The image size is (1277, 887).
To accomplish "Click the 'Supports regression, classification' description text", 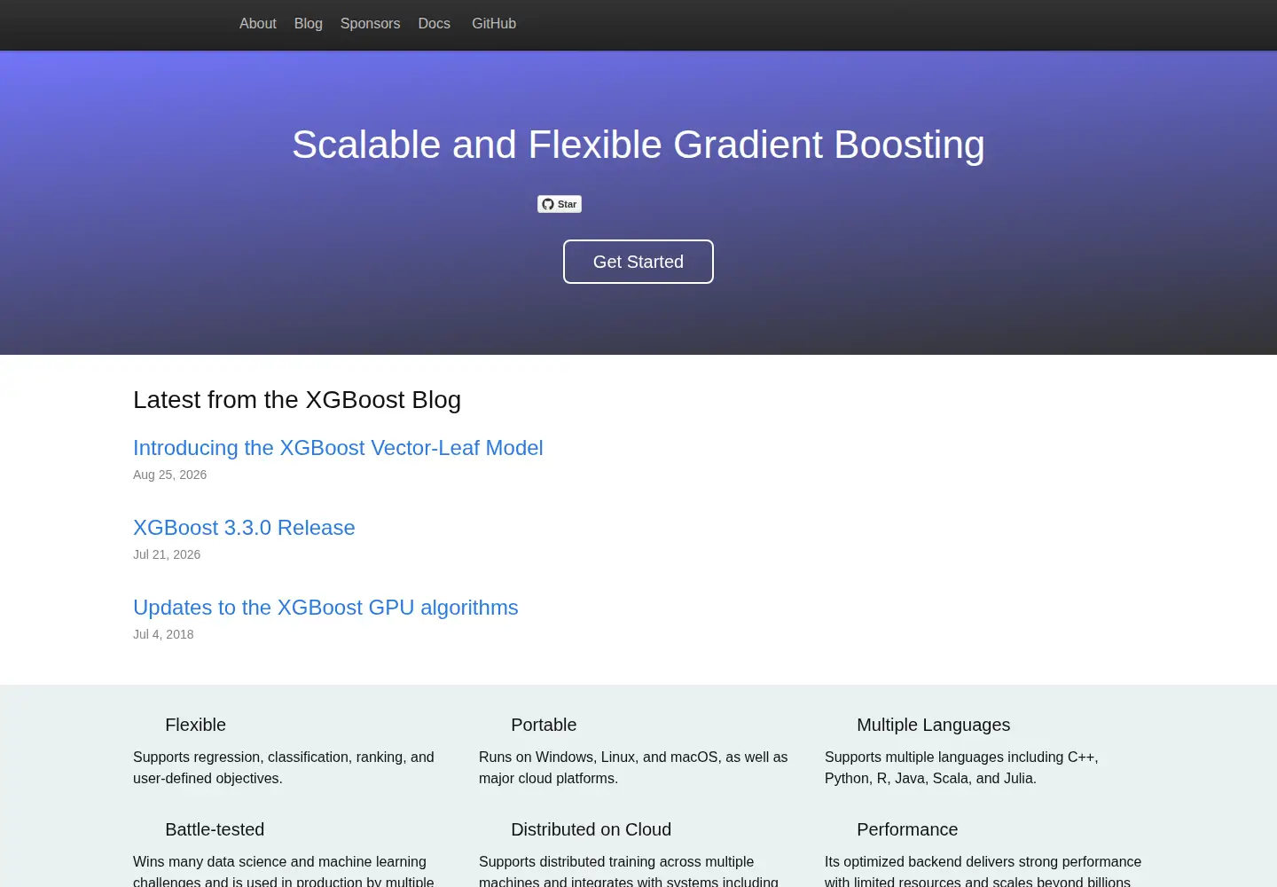I will (284, 767).
